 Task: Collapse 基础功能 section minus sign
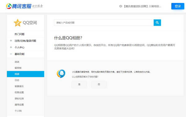[11, 54]
